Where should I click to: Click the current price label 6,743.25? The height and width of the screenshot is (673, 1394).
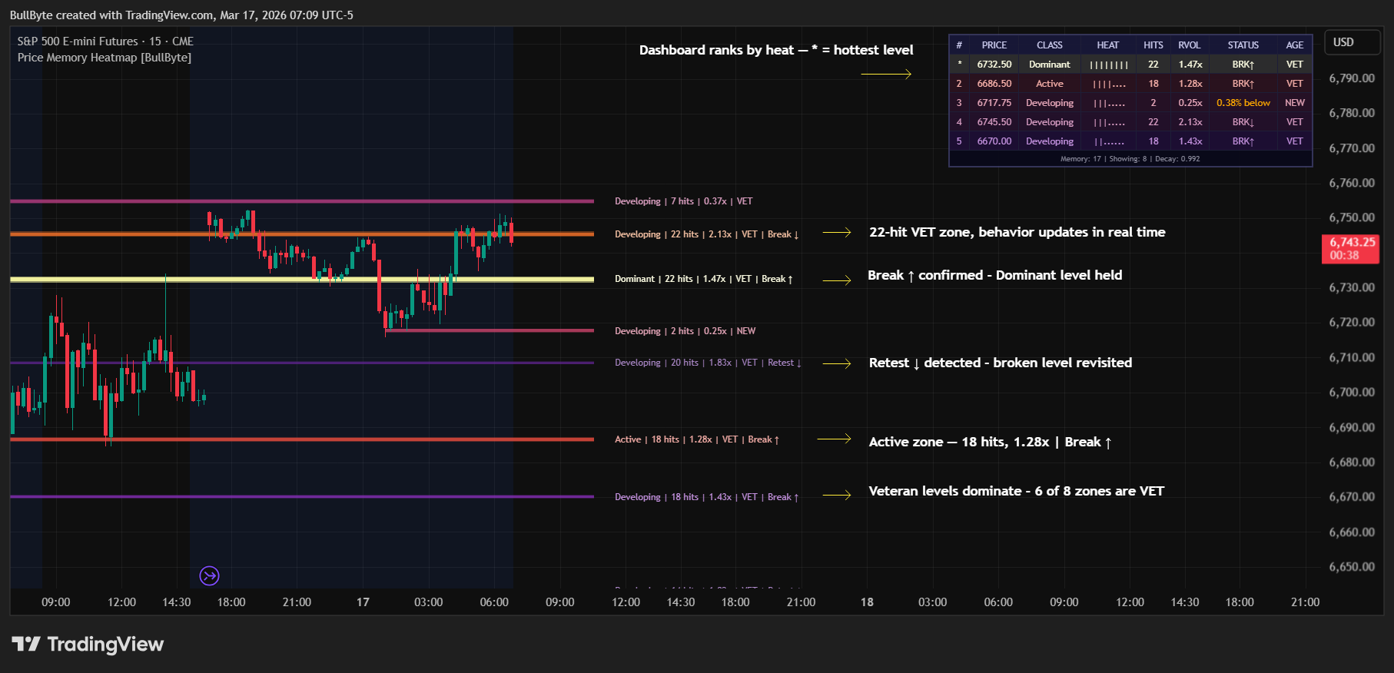pos(1350,249)
